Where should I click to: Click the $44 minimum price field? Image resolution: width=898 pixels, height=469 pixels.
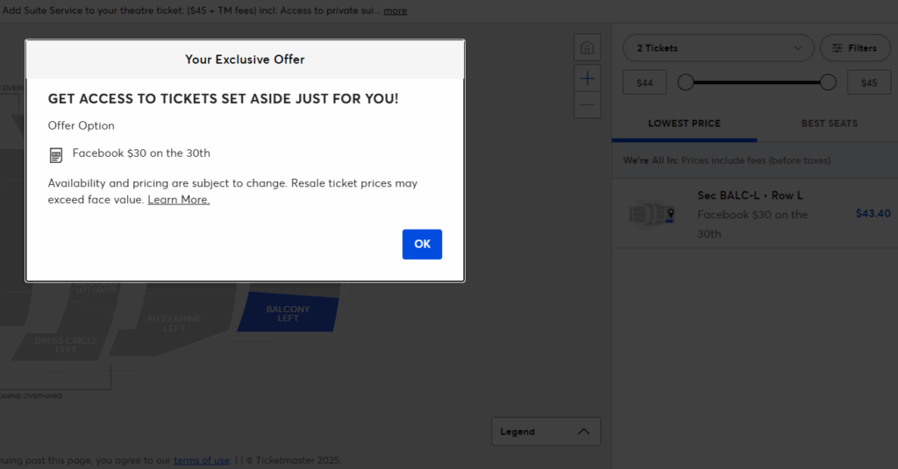pos(645,83)
